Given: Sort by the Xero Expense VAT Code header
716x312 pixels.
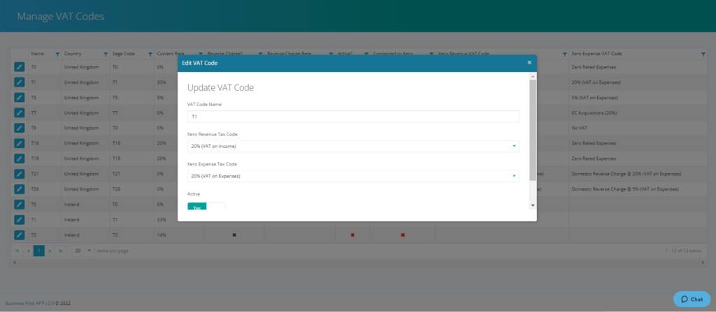Looking at the screenshot, I should [596, 54].
